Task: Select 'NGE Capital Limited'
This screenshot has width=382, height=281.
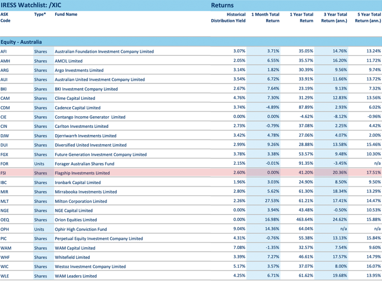Action: tap(74, 211)
